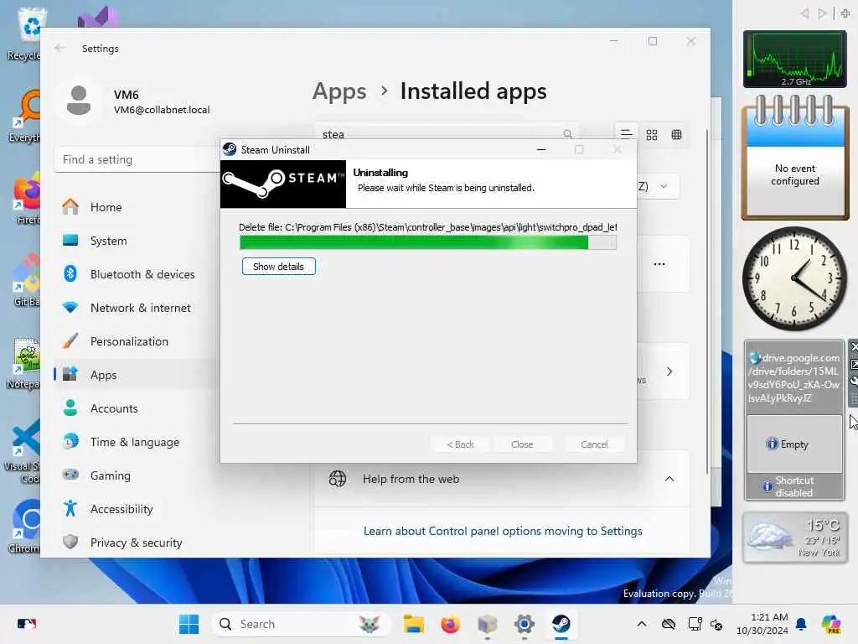
Task: Click the search magnifier in apps search field
Action: pos(567,133)
